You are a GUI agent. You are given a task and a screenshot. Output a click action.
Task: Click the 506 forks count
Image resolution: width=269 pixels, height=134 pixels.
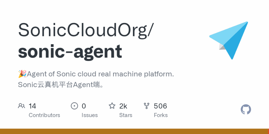pos(161,106)
